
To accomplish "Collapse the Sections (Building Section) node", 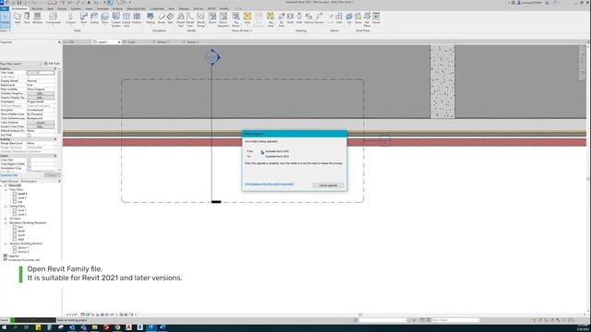I will click(6, 243).
